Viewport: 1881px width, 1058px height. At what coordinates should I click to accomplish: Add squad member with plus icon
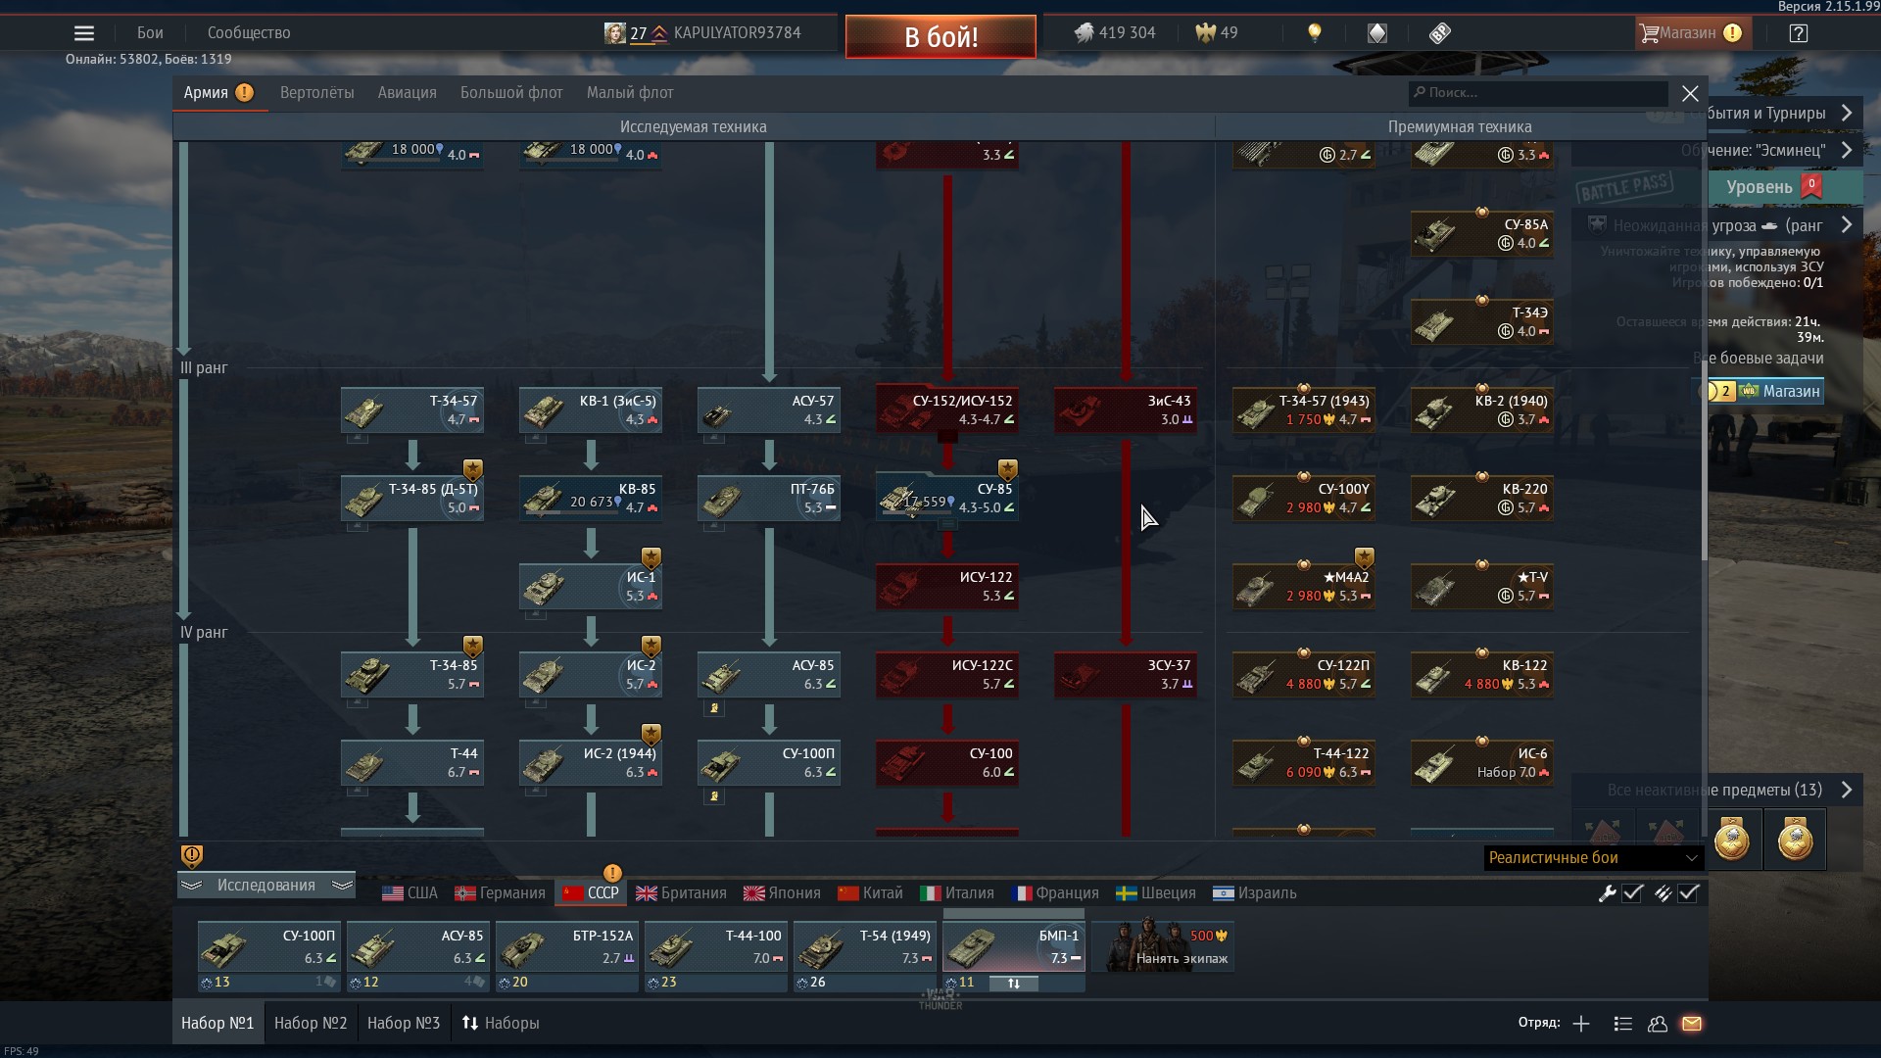(x=1581, y=1024)
